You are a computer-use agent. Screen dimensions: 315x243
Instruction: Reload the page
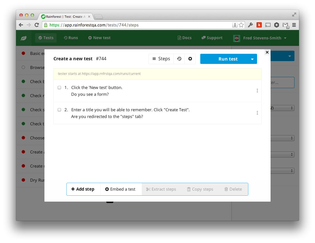point(37,25)
